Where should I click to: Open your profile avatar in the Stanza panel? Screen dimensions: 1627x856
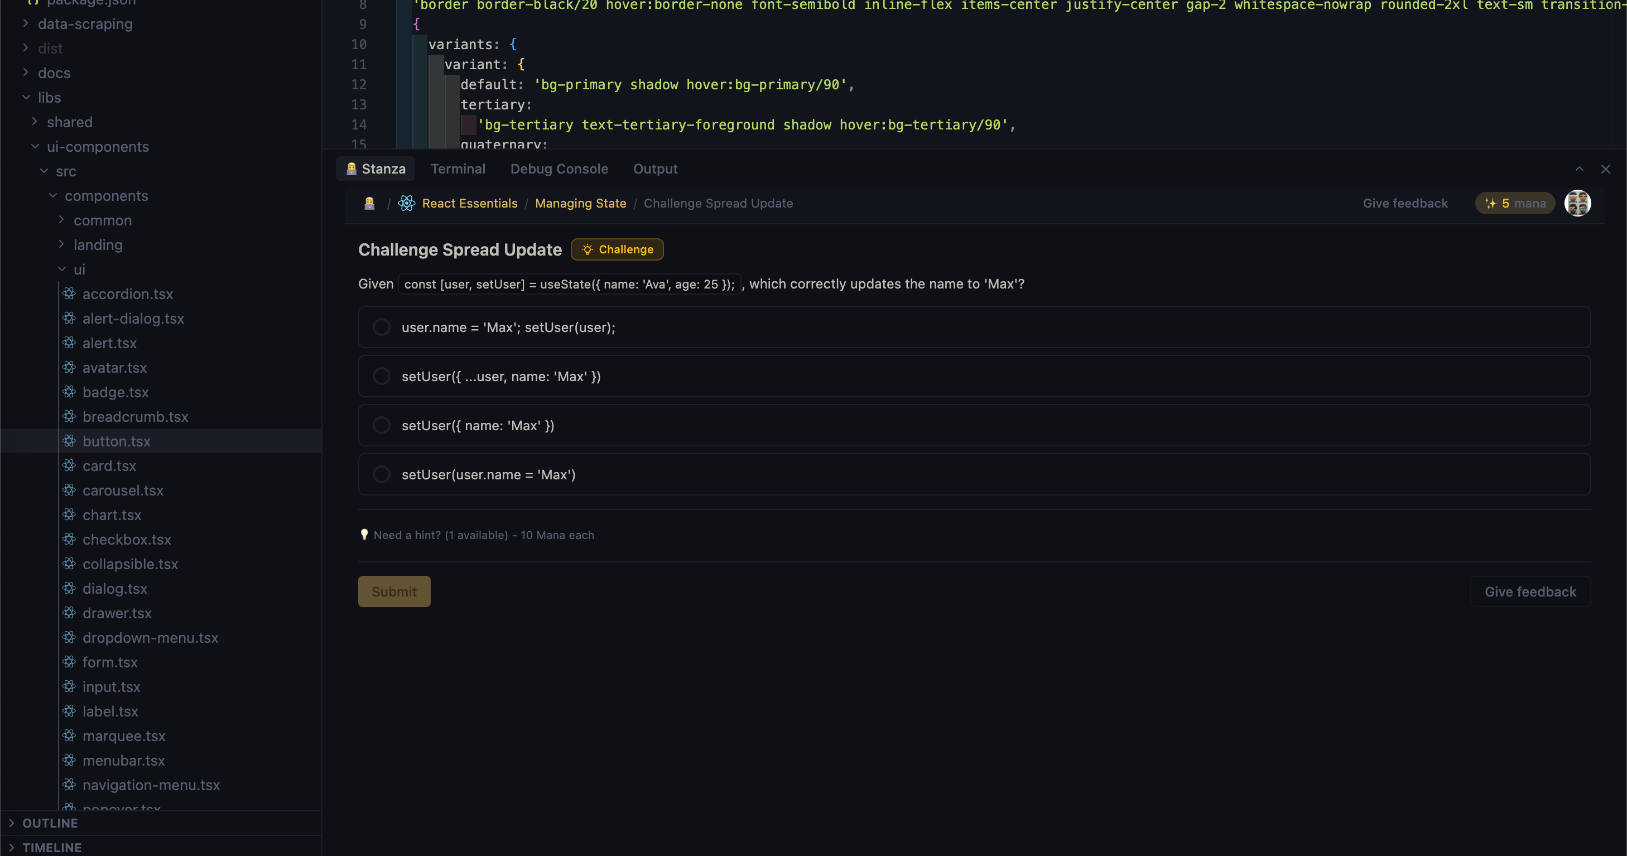point(1577,203)
